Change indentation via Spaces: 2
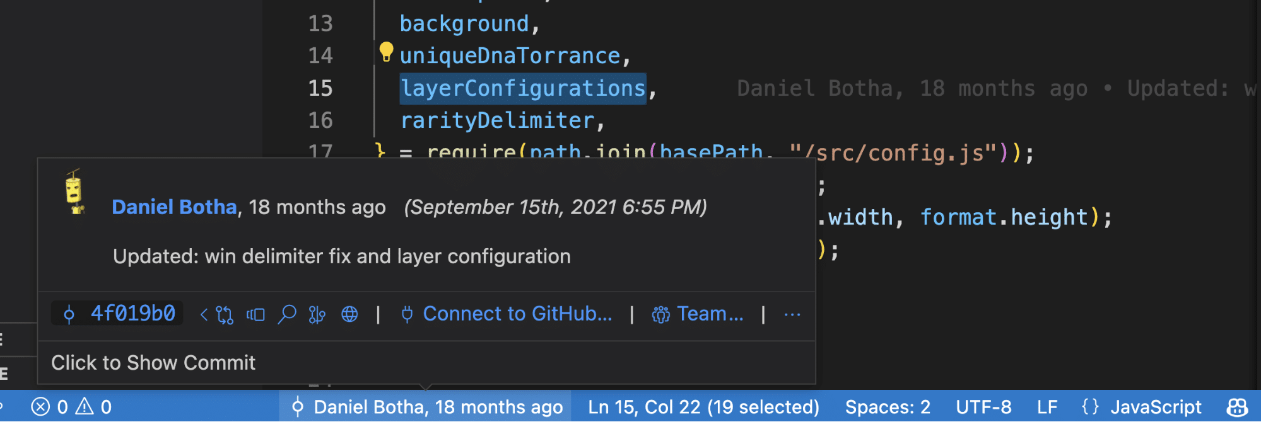This screenshot has width=1261, height=422. (x=888, y=407)
